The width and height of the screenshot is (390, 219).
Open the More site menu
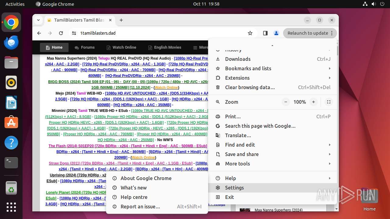pyautogui.click(x=201, y=47)
